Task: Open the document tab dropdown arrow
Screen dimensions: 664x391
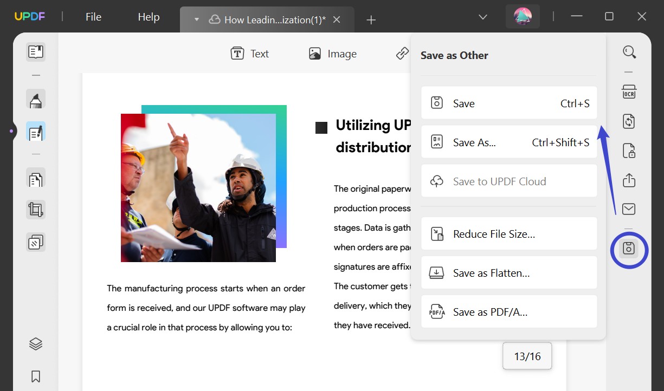Action: pos(196,19)
